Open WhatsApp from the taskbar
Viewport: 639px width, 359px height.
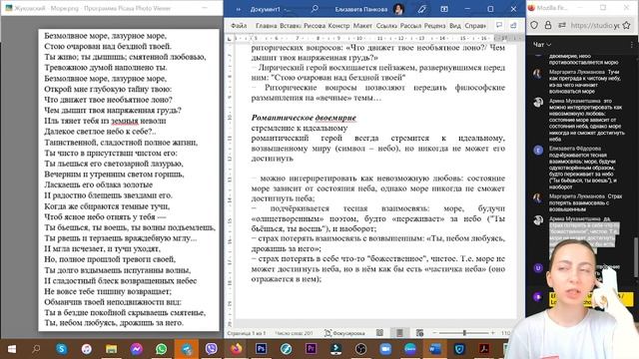pos(162,349)
